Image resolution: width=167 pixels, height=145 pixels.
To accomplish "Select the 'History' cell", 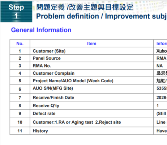I will point(92,131).
